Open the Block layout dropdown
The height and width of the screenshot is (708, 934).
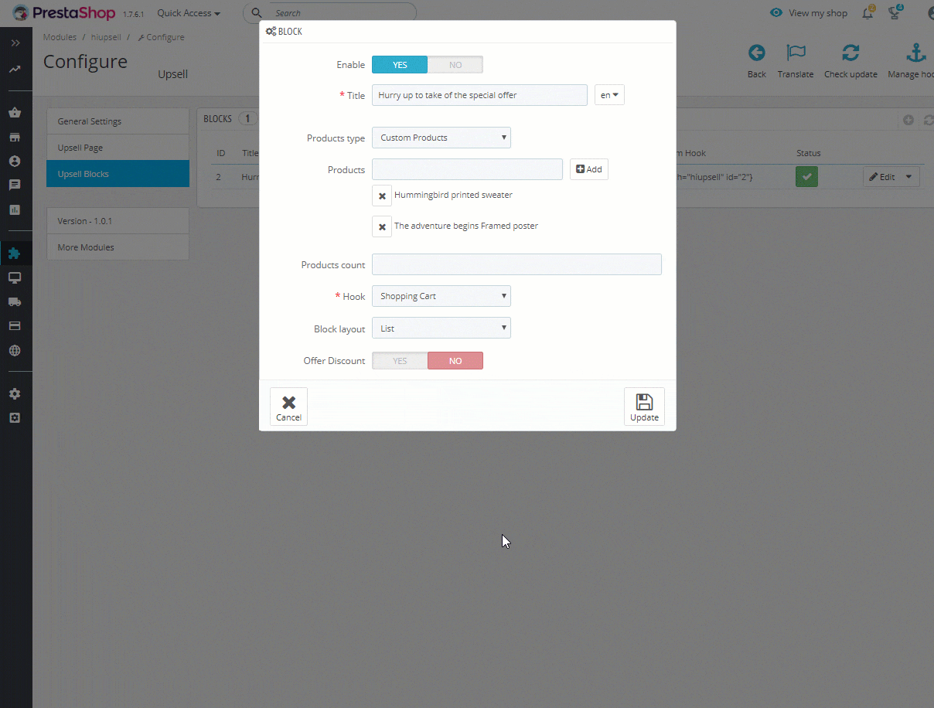pyautogui.click(x=441, y=328)
